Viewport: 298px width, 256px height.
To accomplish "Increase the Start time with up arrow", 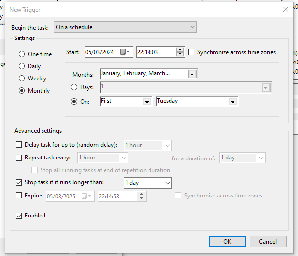I will (180, 50).
